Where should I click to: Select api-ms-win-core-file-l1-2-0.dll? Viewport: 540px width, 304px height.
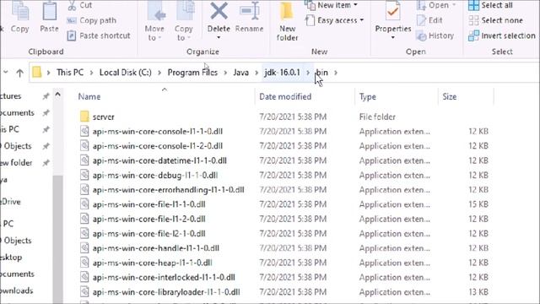tap(148, 219)
